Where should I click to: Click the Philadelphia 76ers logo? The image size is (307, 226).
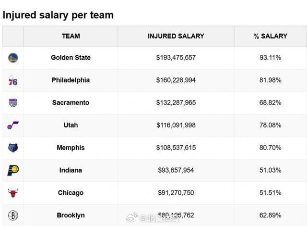(13, 80)
